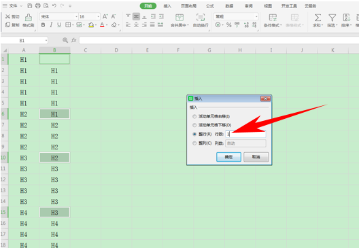This screenshot has height=248, width=359.
Task: Click the Undo arrow icon
Action: [54, 5]
